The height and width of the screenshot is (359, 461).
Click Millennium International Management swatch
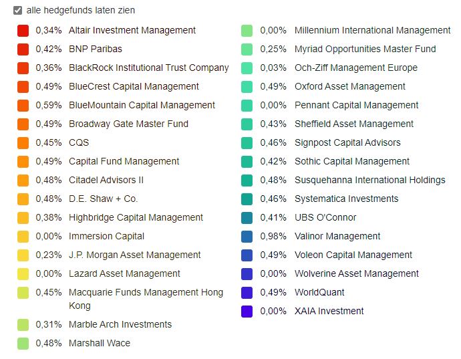pyautogui.click(x=247, y=30)
